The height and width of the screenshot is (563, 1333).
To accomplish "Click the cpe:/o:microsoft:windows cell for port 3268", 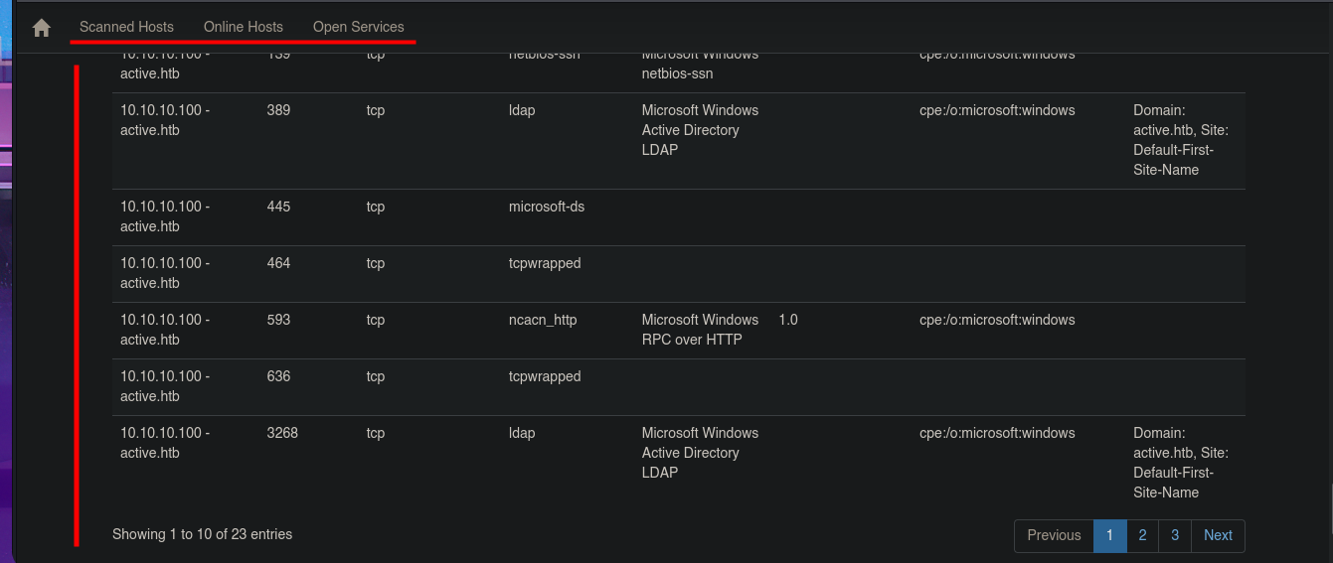I will point(997,433).
